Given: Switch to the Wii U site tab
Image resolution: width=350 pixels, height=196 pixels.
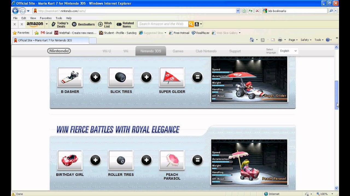Looking at the screenshot, I should click(x=107, y=51).
